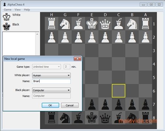This screenshot has width=165, height=131.
Task: Click the minutes field next to min.
Action: (x=67, y=66)
